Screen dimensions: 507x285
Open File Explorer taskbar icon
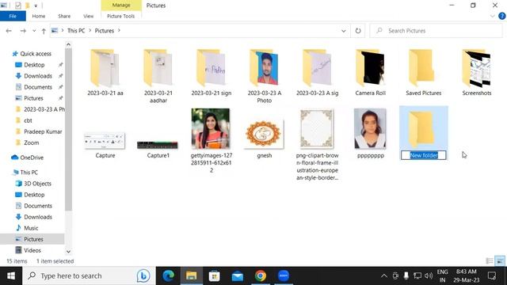[191, 275]
